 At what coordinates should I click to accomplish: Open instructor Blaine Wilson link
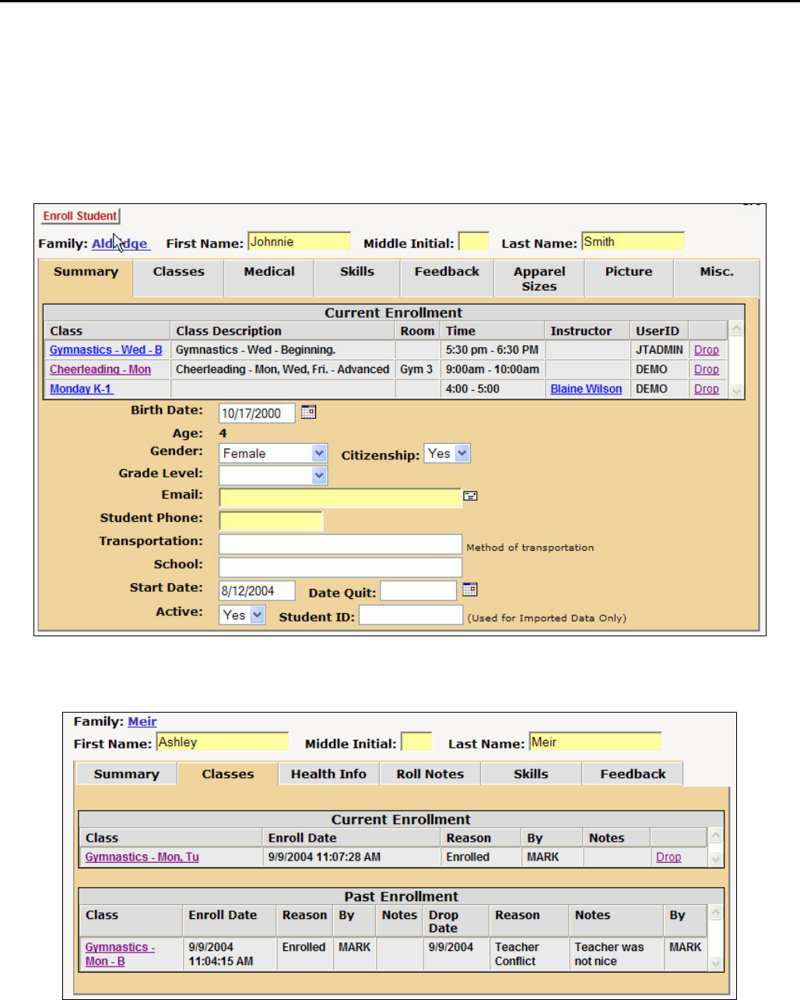(586, 389)
